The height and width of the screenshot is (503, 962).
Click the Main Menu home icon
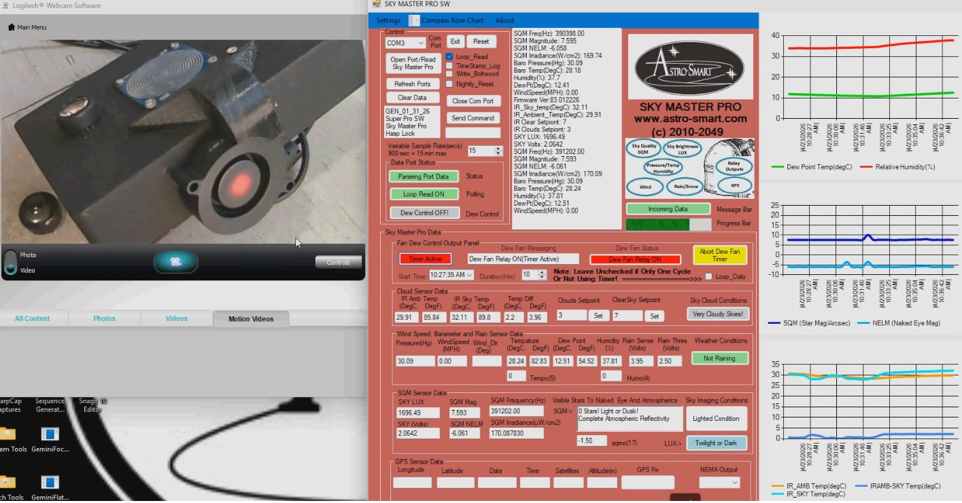pos(11,27)
